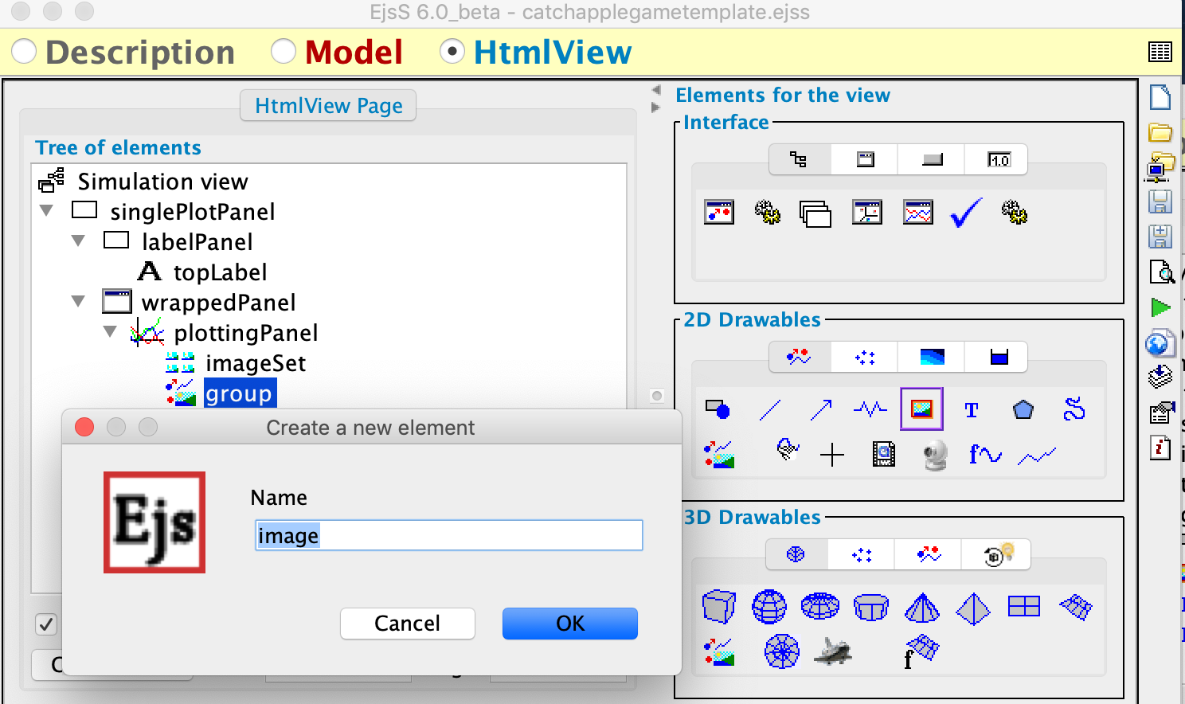Image resolution: width=1185 pixels, height=704 pixels.
Task: Select the 2D polygon pentagon icon
Action: [x=1023, y=409]
